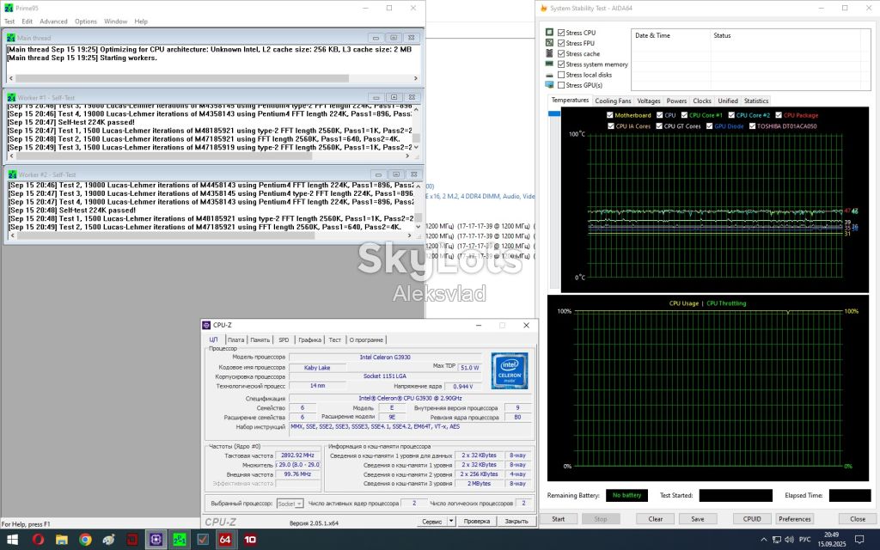Image resolution: width=880 pixels, height=550 pixels.
Task: Open checkmark app in taskbar
Action: click(203, 540)
